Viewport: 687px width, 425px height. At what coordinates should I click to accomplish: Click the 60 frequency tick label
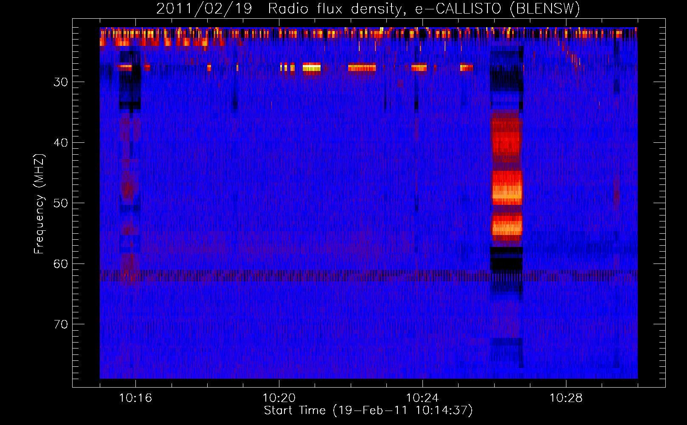pyautogui.click(x=61, y=263)
